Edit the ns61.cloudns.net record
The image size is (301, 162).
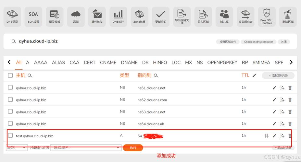point(274,88)
